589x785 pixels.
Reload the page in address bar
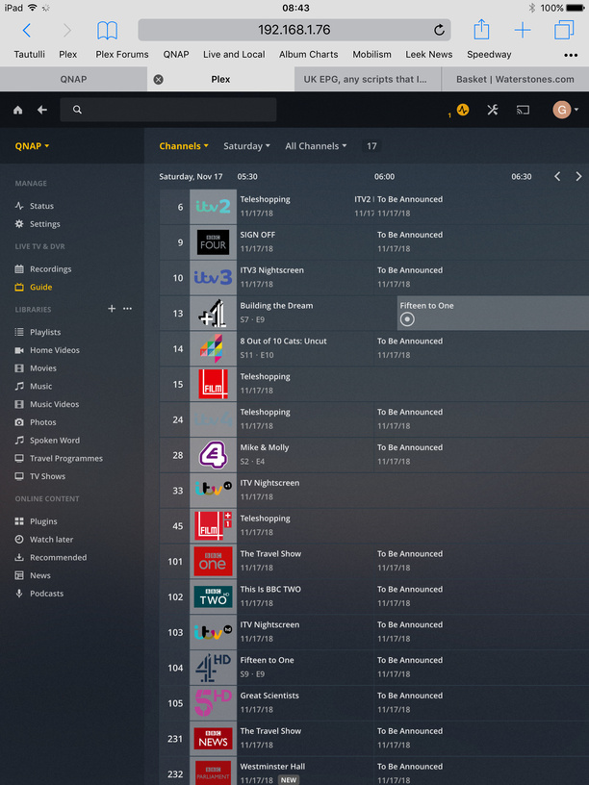click(x=439, y=30)
